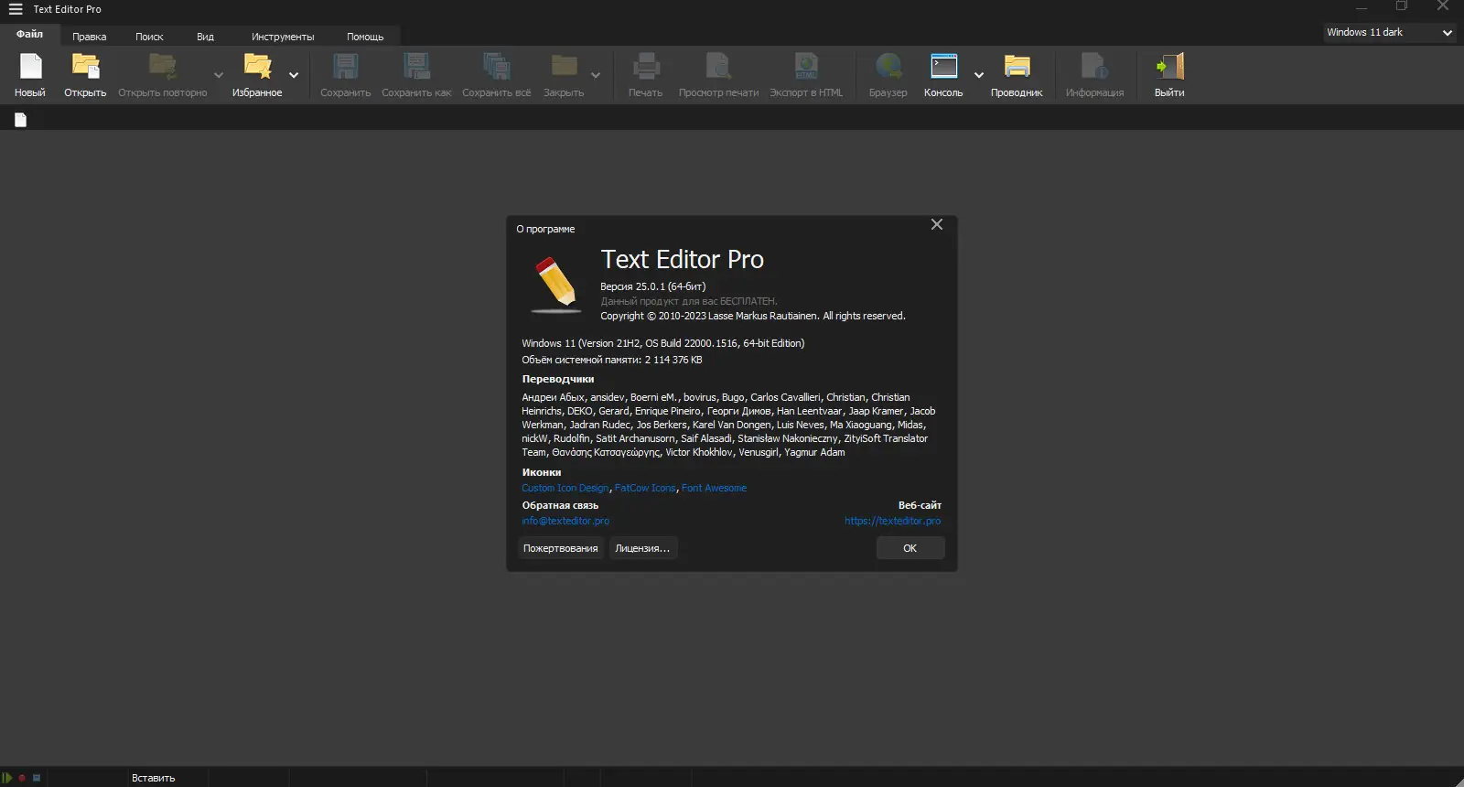This screenshot has width=1464, height=787.
Task: Click the Переводчики heading
Action: tap(558, 379)
